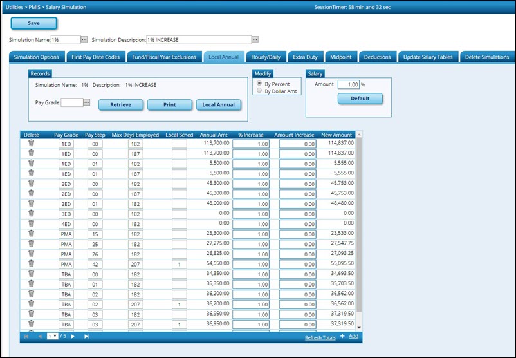Delete the 3ED pay grade row

31,213
